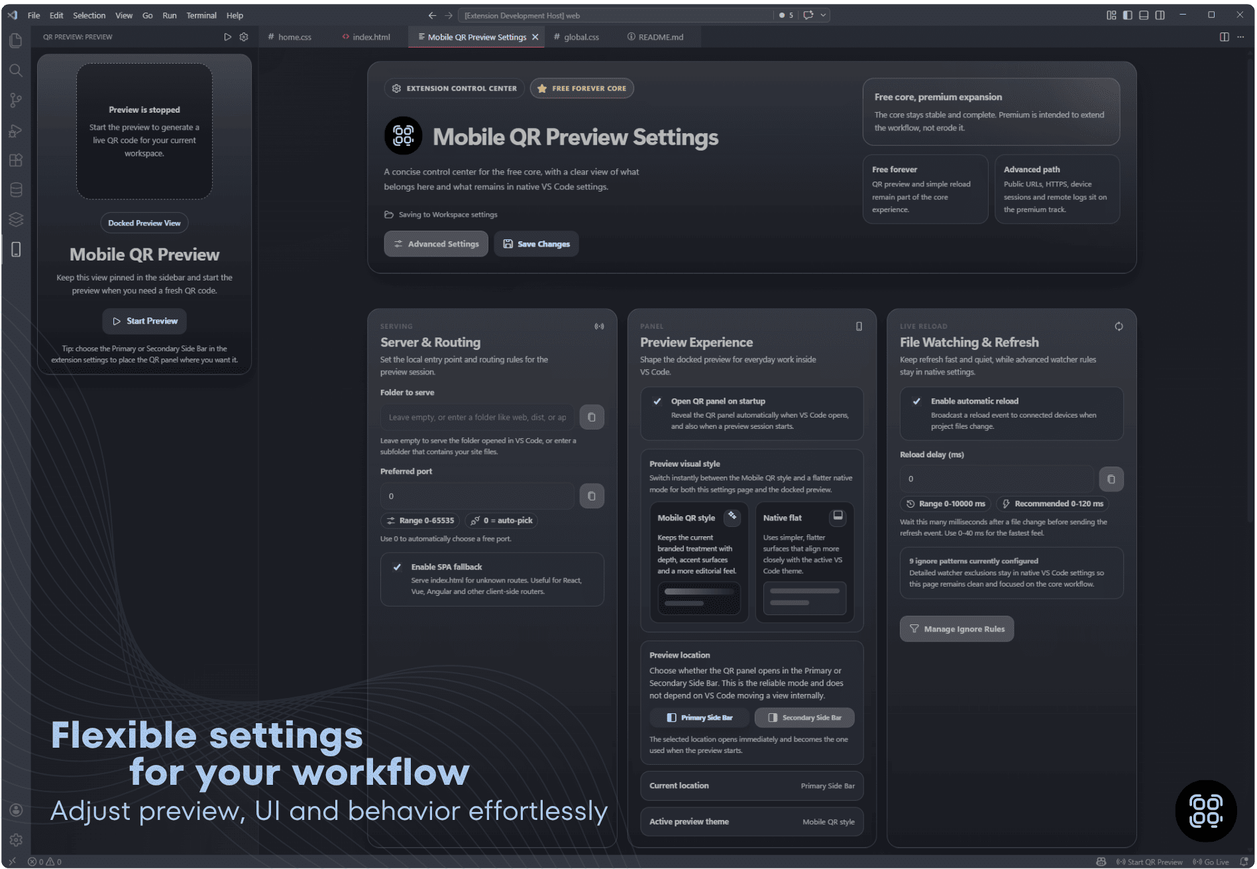Select the Mobile QR Preview sidebar icon
The image size is (1257, 869).
15,249
